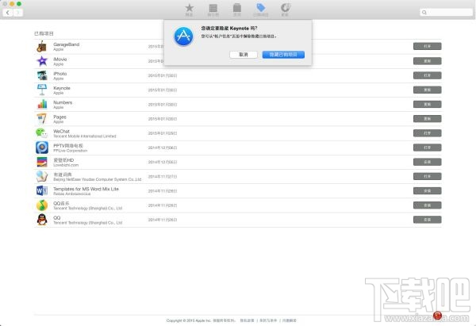
Task: Click the Numbers app name
Action: tap(63, 102)
